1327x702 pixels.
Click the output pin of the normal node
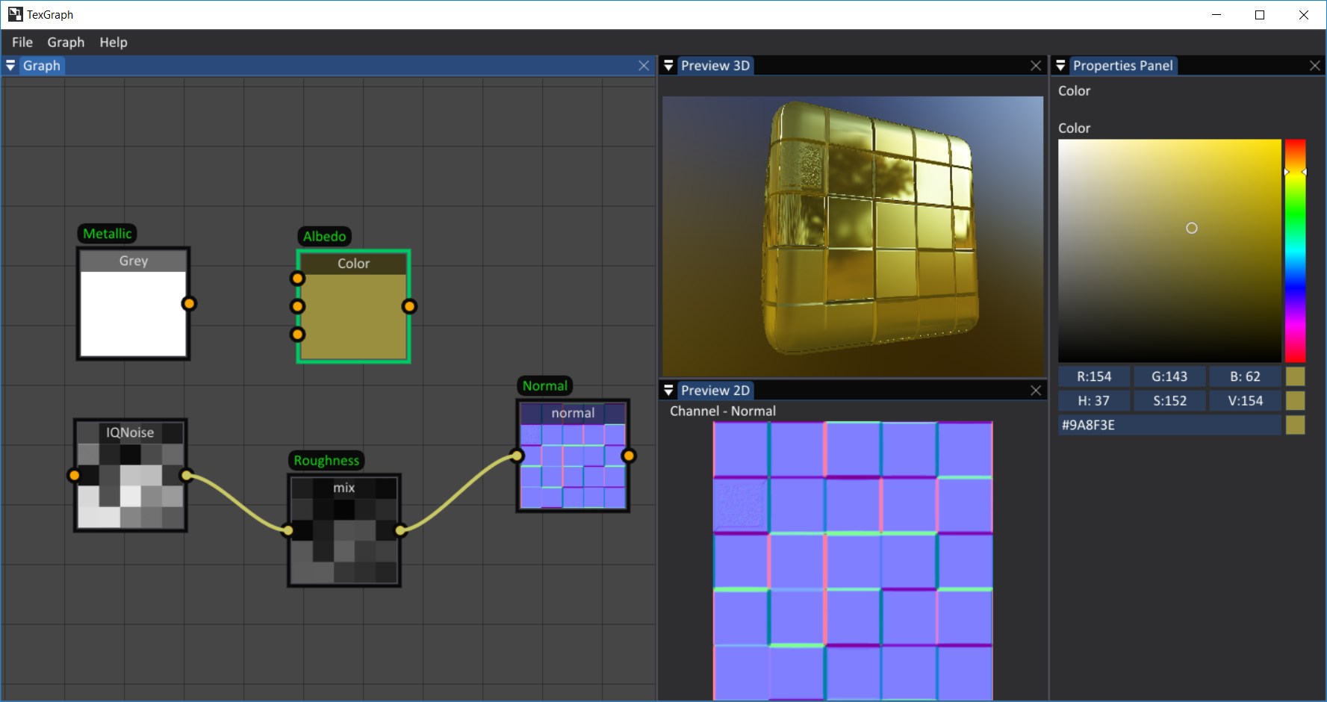628,455
